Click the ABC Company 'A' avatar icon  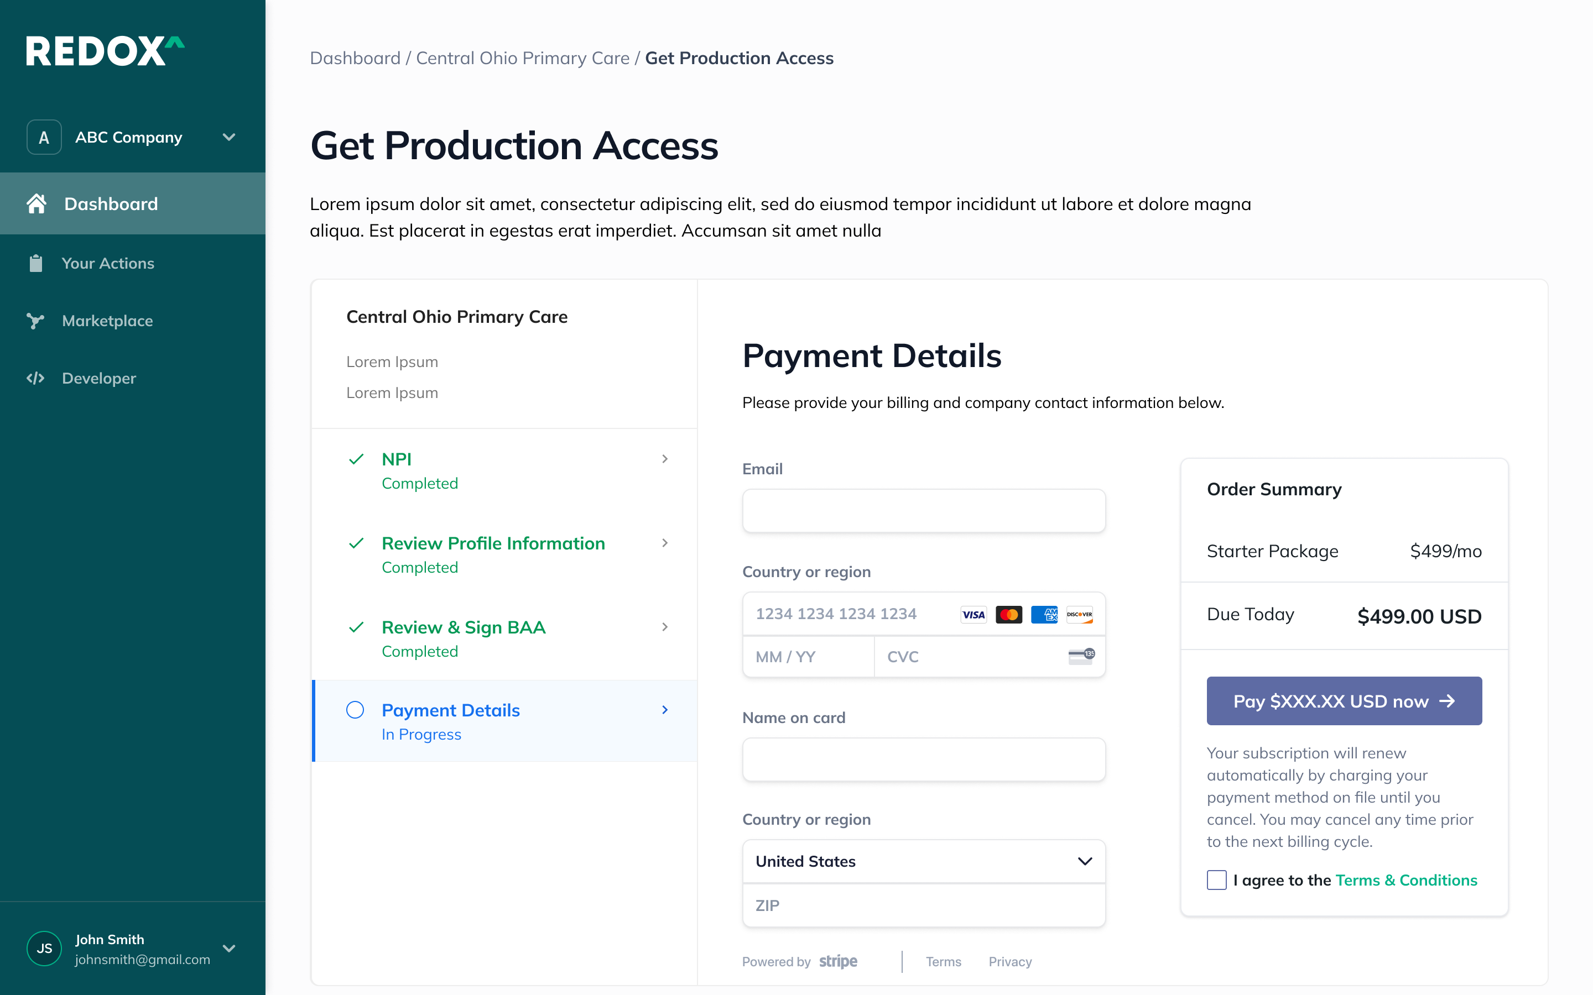44,137
